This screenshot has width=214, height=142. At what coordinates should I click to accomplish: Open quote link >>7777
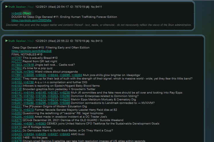tap(17, 61)
